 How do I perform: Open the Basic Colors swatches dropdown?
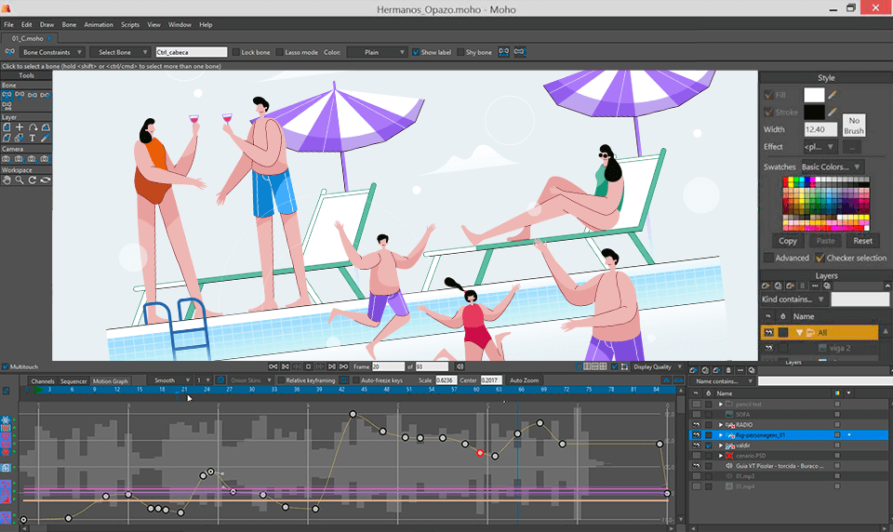tap(831, 166)
